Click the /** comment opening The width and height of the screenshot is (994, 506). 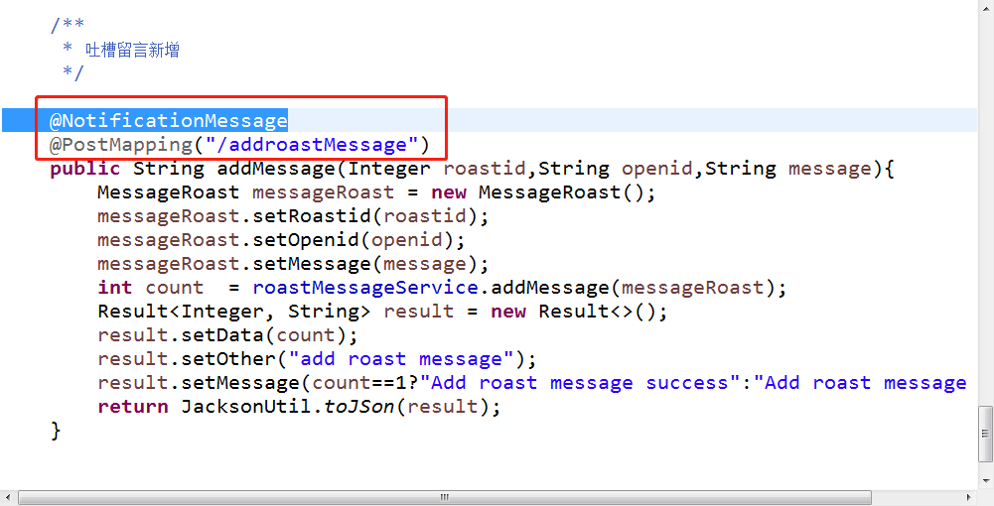click(68, 26)
